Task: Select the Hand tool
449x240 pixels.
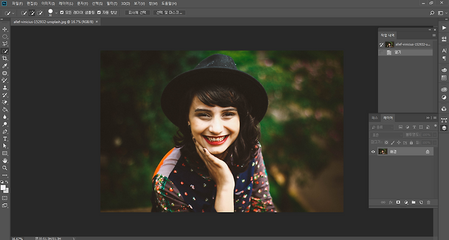Action: [5, 161]
